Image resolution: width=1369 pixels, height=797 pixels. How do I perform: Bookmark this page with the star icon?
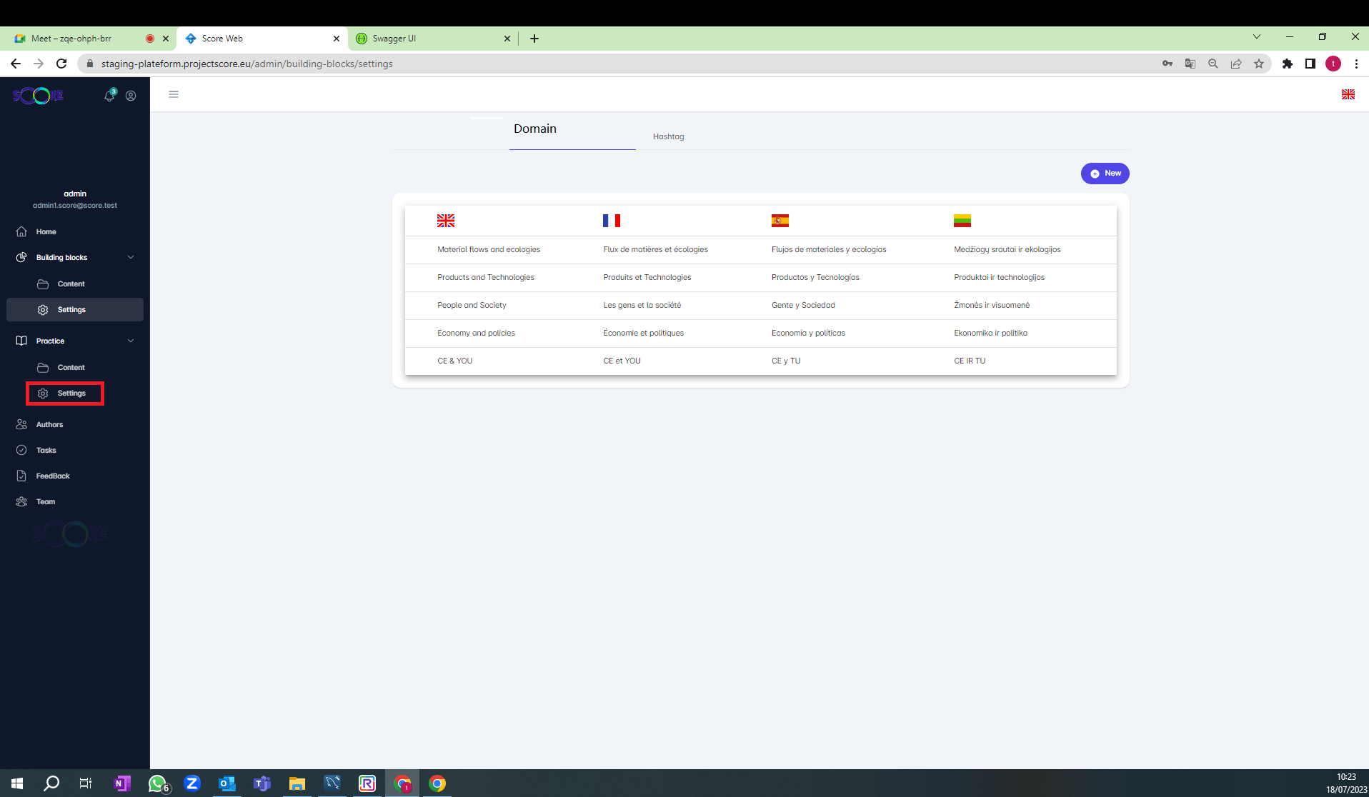tap(1259, 64)
